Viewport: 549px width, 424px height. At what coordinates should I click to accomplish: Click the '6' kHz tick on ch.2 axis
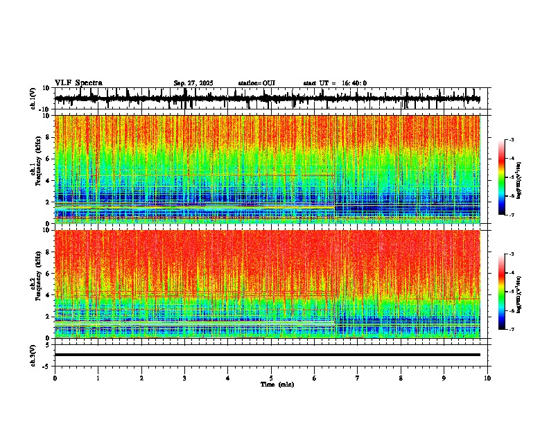(x=49, y=274)
